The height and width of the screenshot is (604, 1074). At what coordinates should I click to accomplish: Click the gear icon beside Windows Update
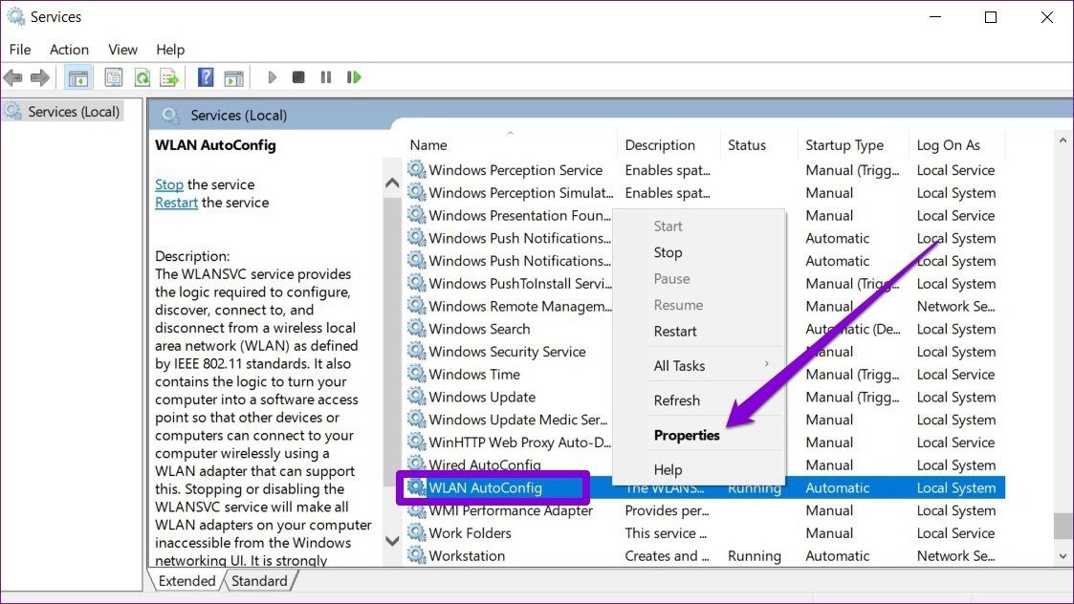click(416, 397)
